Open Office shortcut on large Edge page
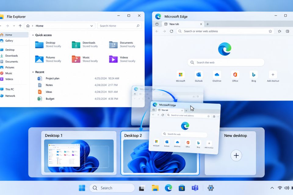 click(235, 76)
